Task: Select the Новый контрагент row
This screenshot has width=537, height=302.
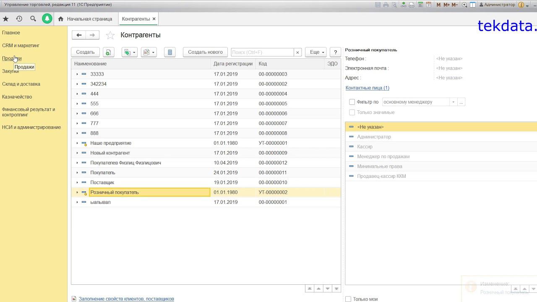Action: point(206,153)
